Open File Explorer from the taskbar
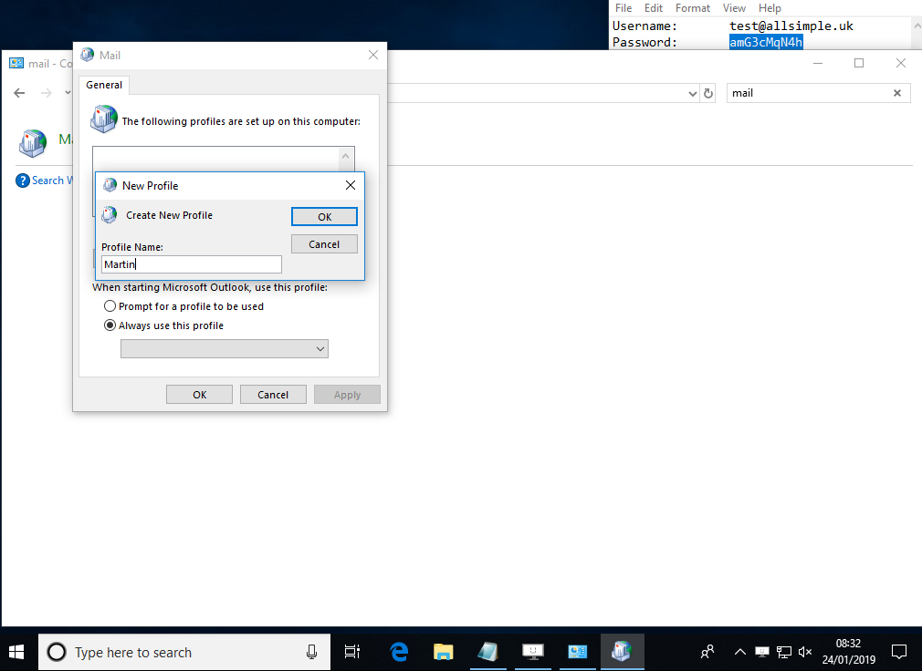922x671 pixels. pos(444,652)
